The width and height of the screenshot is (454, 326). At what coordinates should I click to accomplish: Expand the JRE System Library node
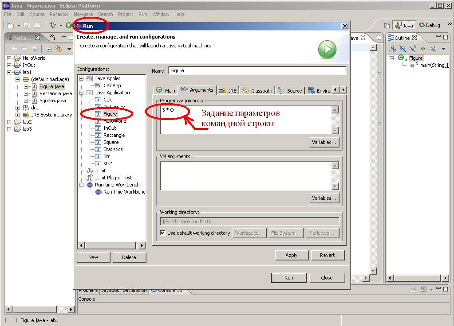pos(18,115)
